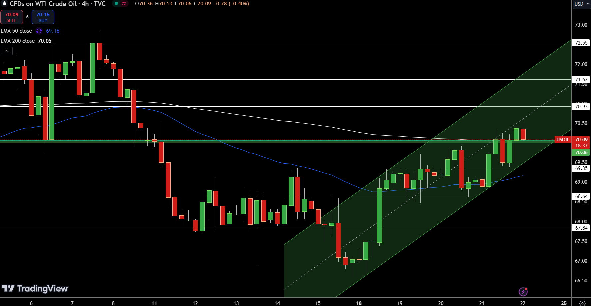Click the 18 date on the time axis

click(x=359, y=303)
